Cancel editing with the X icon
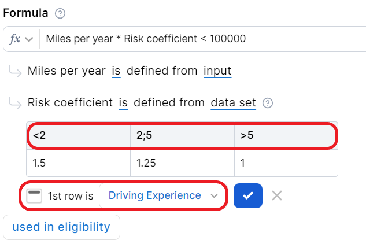 [x=277, y=195]
